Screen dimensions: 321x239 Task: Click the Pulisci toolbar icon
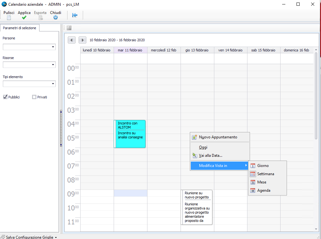coord(9,17)
